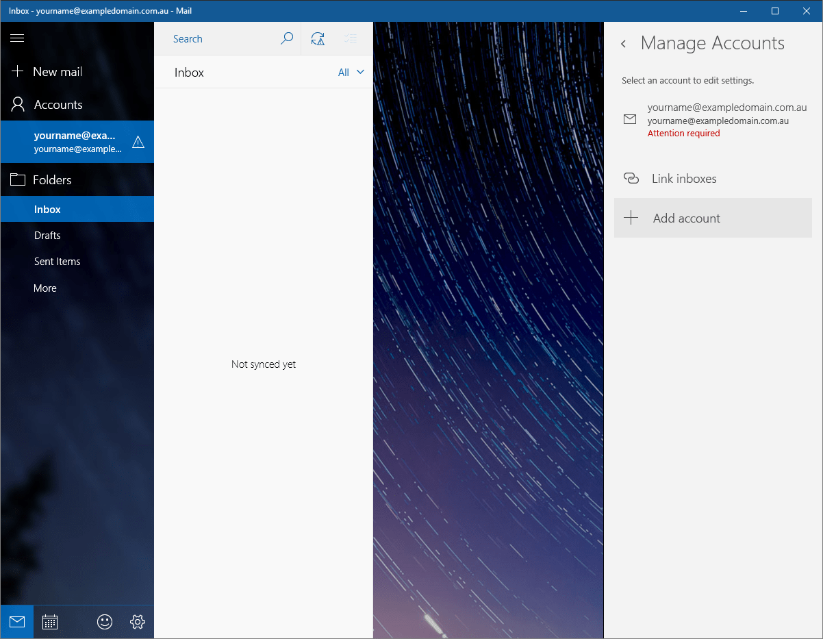Toggle the hamburger navigation menu
The height and width of the screenshot is (639, 823).
(17, 38)
